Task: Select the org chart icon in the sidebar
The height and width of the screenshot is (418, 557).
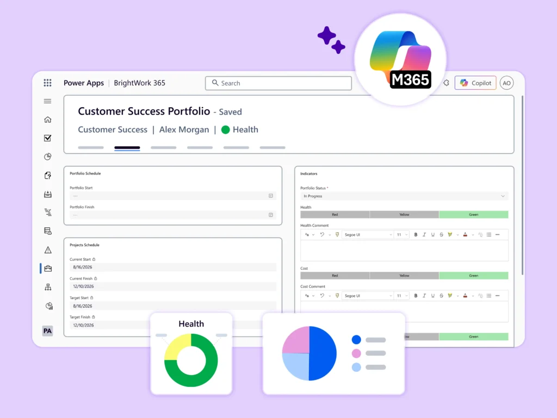Action: click(47, 286)
